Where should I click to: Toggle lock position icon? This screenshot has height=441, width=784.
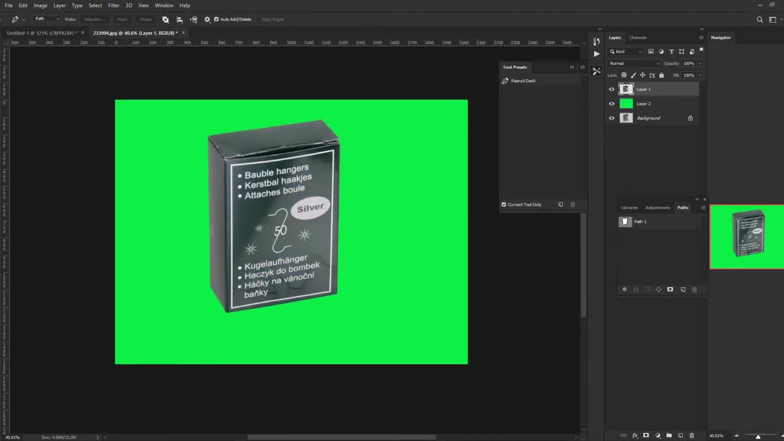coord(643,75)
